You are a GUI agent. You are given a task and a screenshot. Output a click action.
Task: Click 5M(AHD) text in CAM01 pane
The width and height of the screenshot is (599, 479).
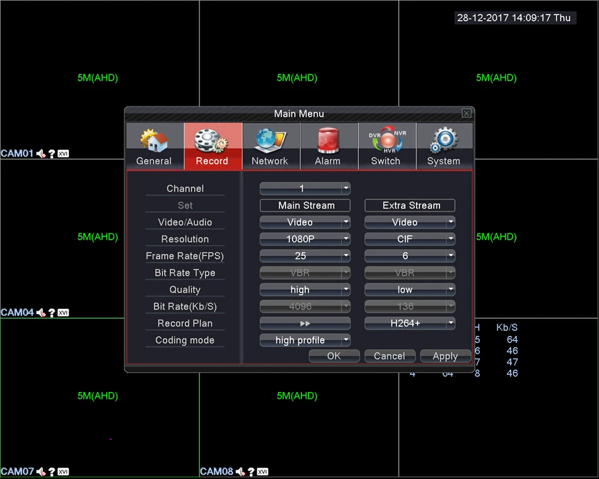[x=98, y=78]
